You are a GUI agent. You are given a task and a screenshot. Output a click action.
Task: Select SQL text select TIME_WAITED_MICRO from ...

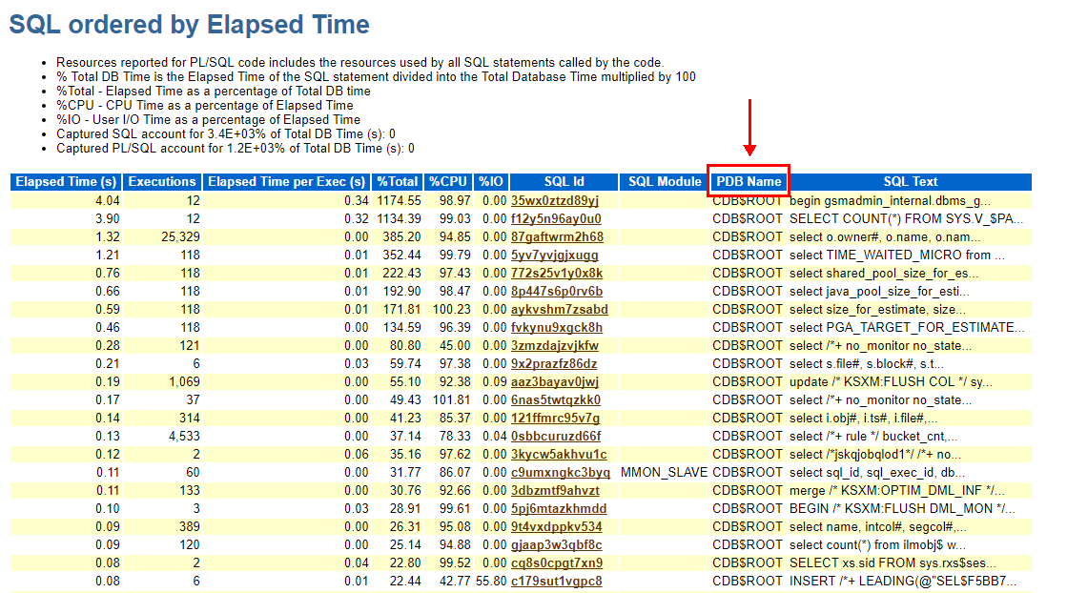pyautogui.click(x=897, y=255)
